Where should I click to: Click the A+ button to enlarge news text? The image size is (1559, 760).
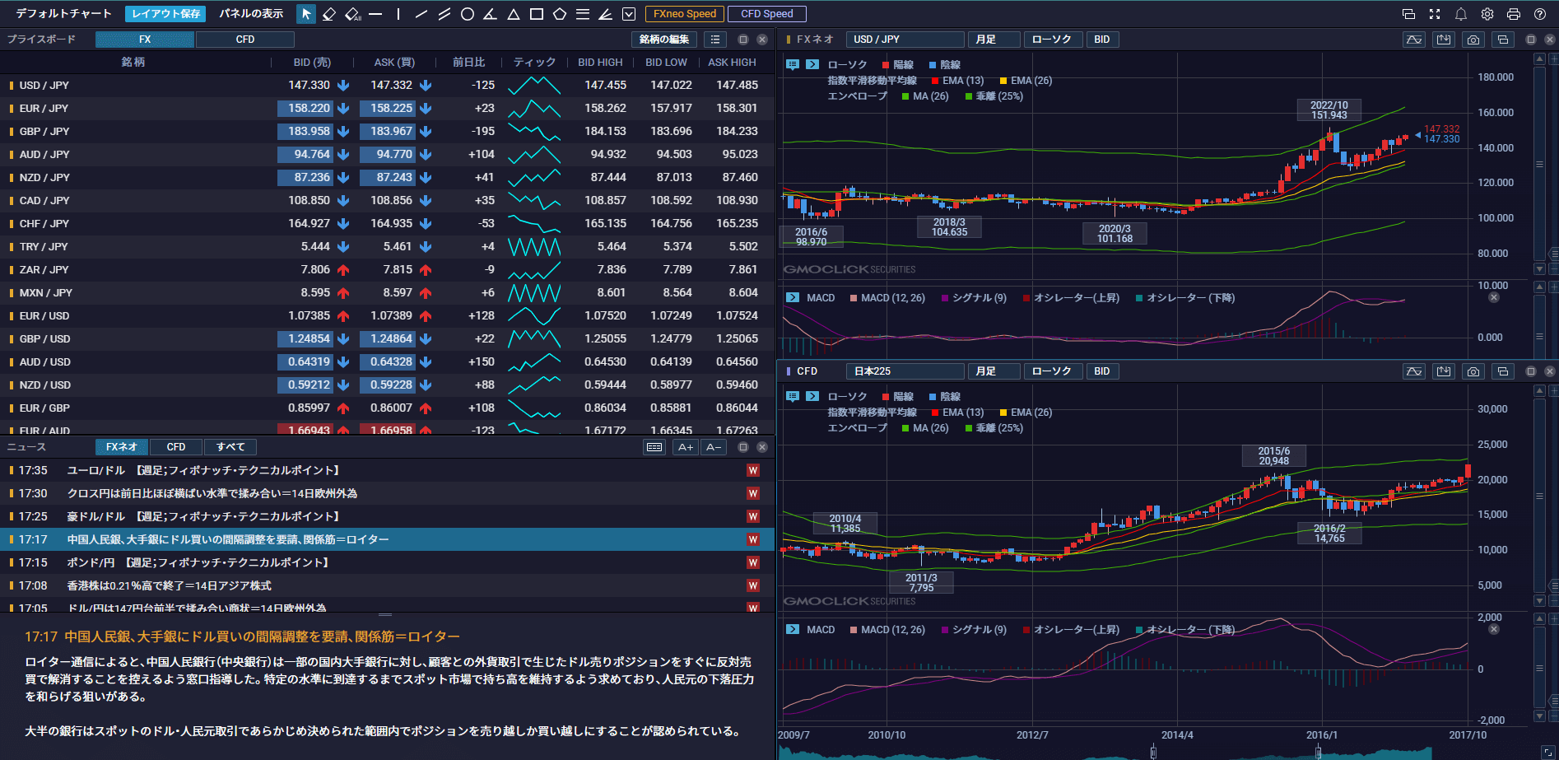click(684, 446)
